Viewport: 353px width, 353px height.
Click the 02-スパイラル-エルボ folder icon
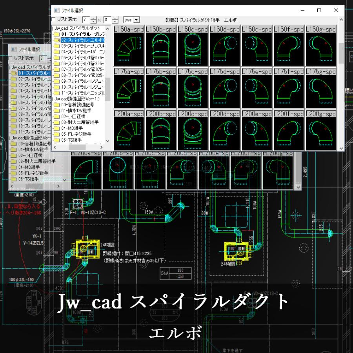tap(57, 40)
